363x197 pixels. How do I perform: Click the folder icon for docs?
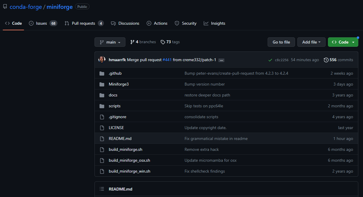point(102,95)
